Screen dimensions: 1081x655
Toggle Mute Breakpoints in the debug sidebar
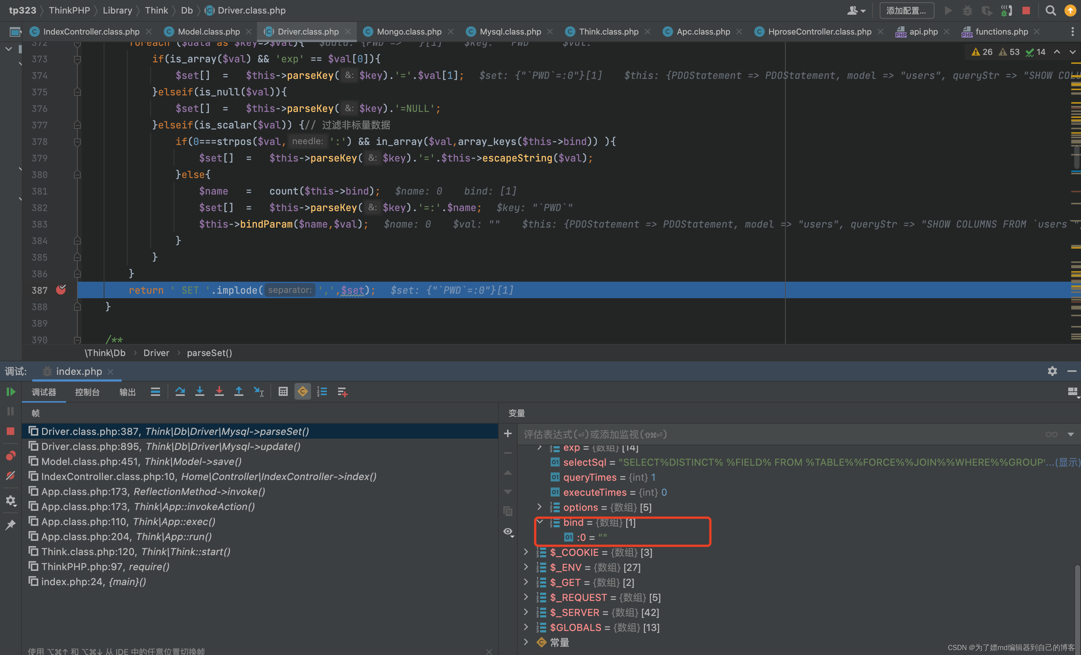[11, 476]
